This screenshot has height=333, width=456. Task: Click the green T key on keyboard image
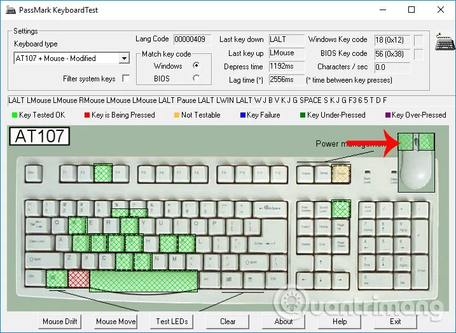pos(129,226)
